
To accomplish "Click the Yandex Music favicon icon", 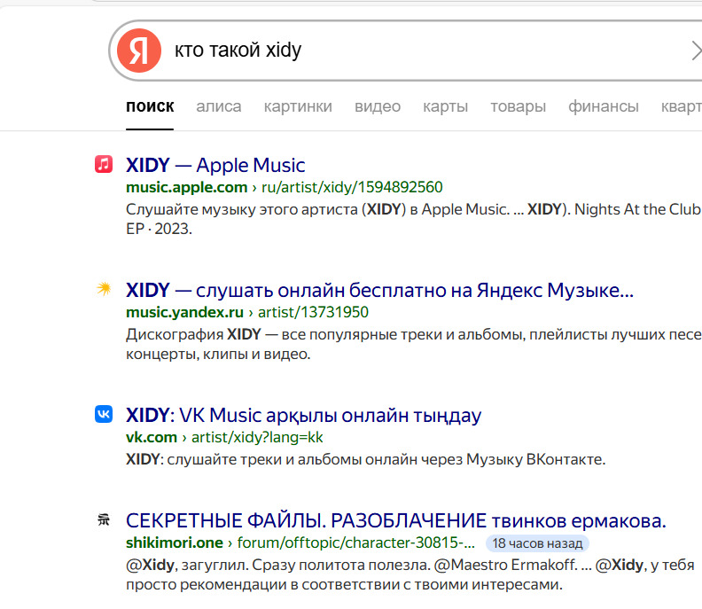I will point(104,289).
